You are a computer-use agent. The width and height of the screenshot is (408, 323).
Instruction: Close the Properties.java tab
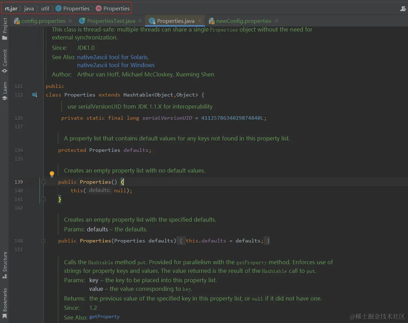[x=200, y=20]
